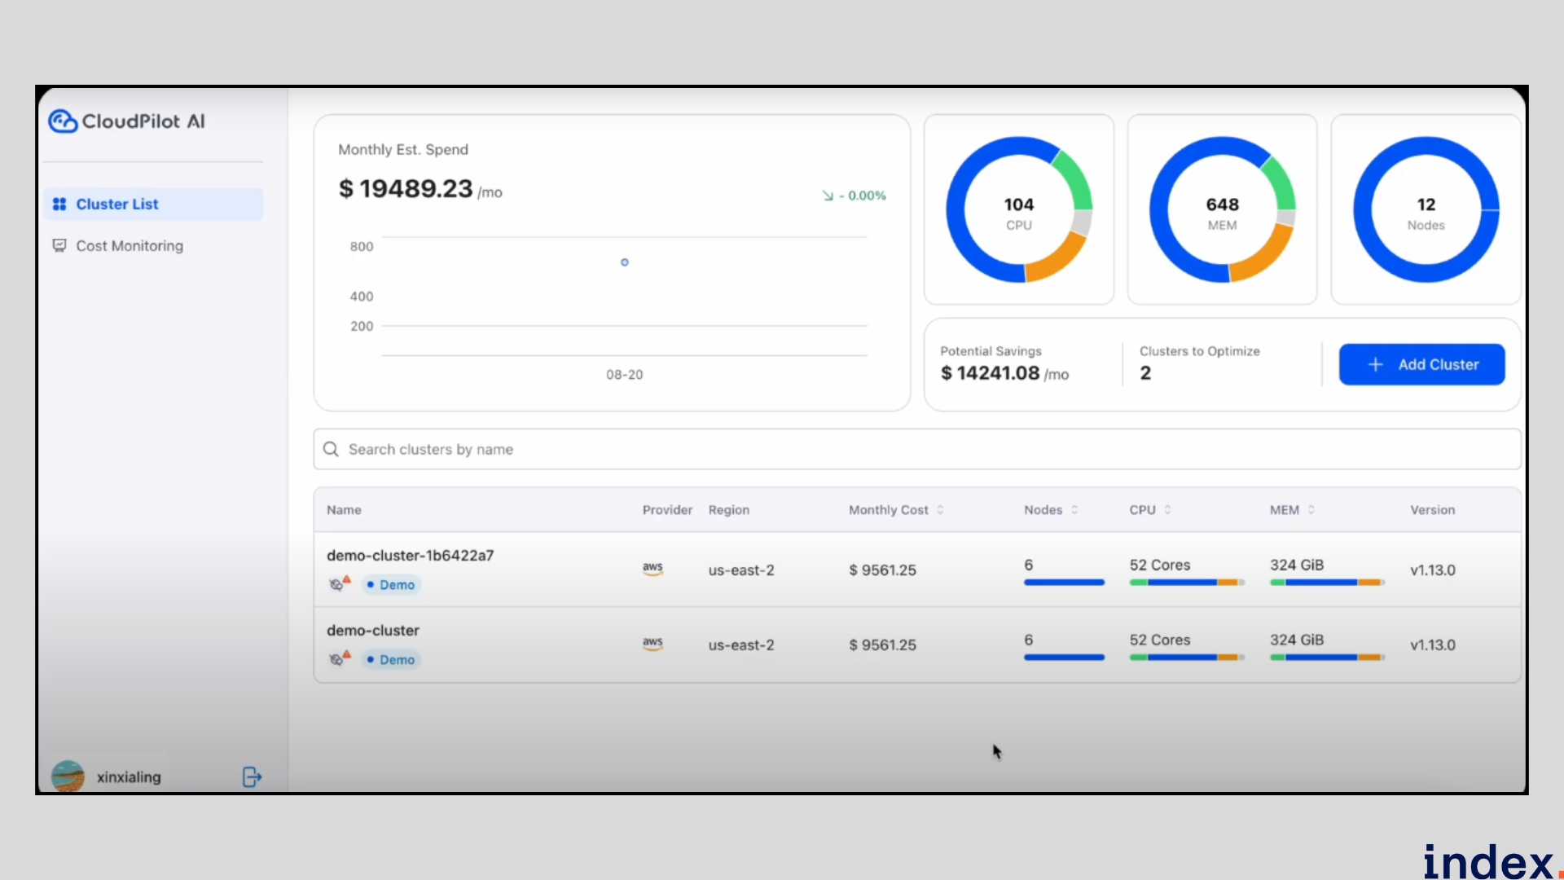
Task: Click the CloudPilot AI logo icon
Action: 63,121
